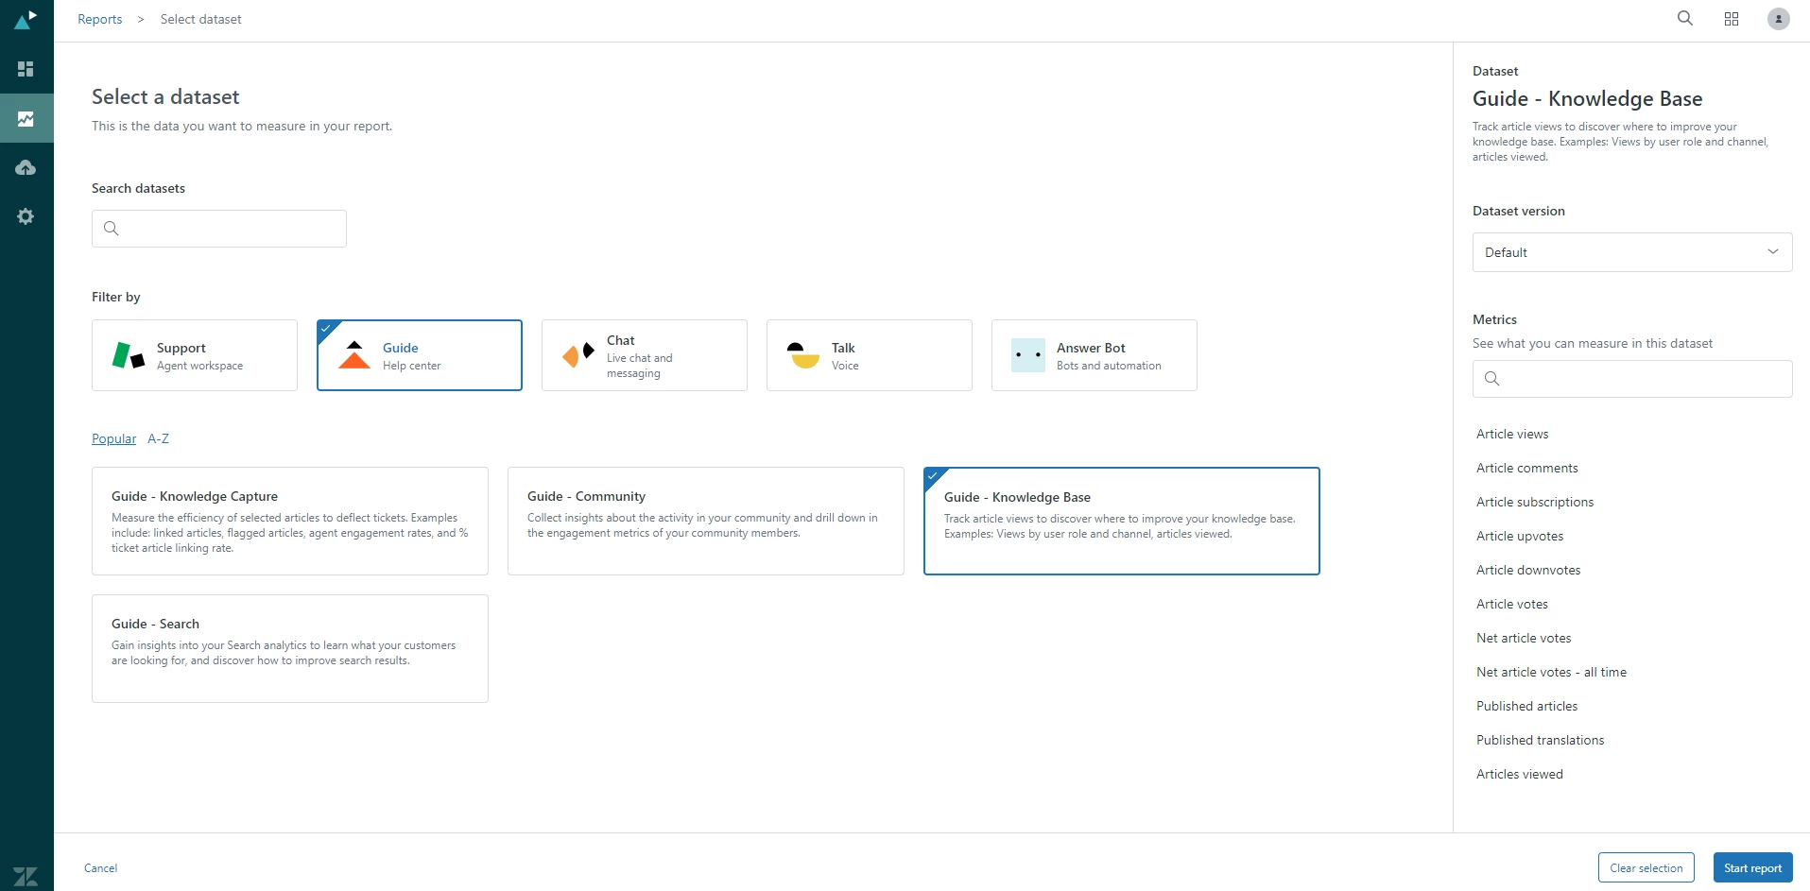This screenshot has height=891, width=1810.
Task: Filter datasets by Chat
Action: (645, 355)
